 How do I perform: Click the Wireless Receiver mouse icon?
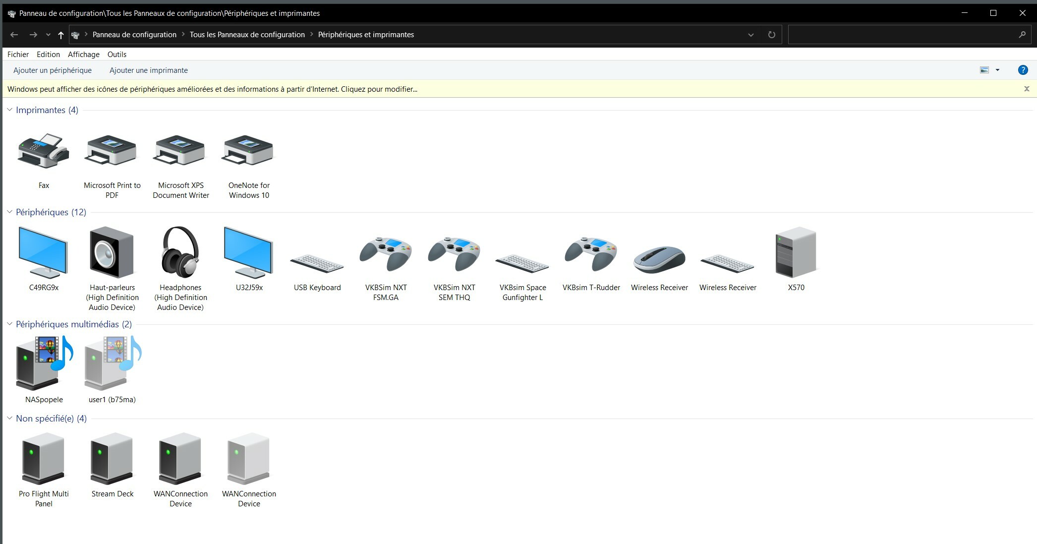pyautogui.click(x=659, y=259)
